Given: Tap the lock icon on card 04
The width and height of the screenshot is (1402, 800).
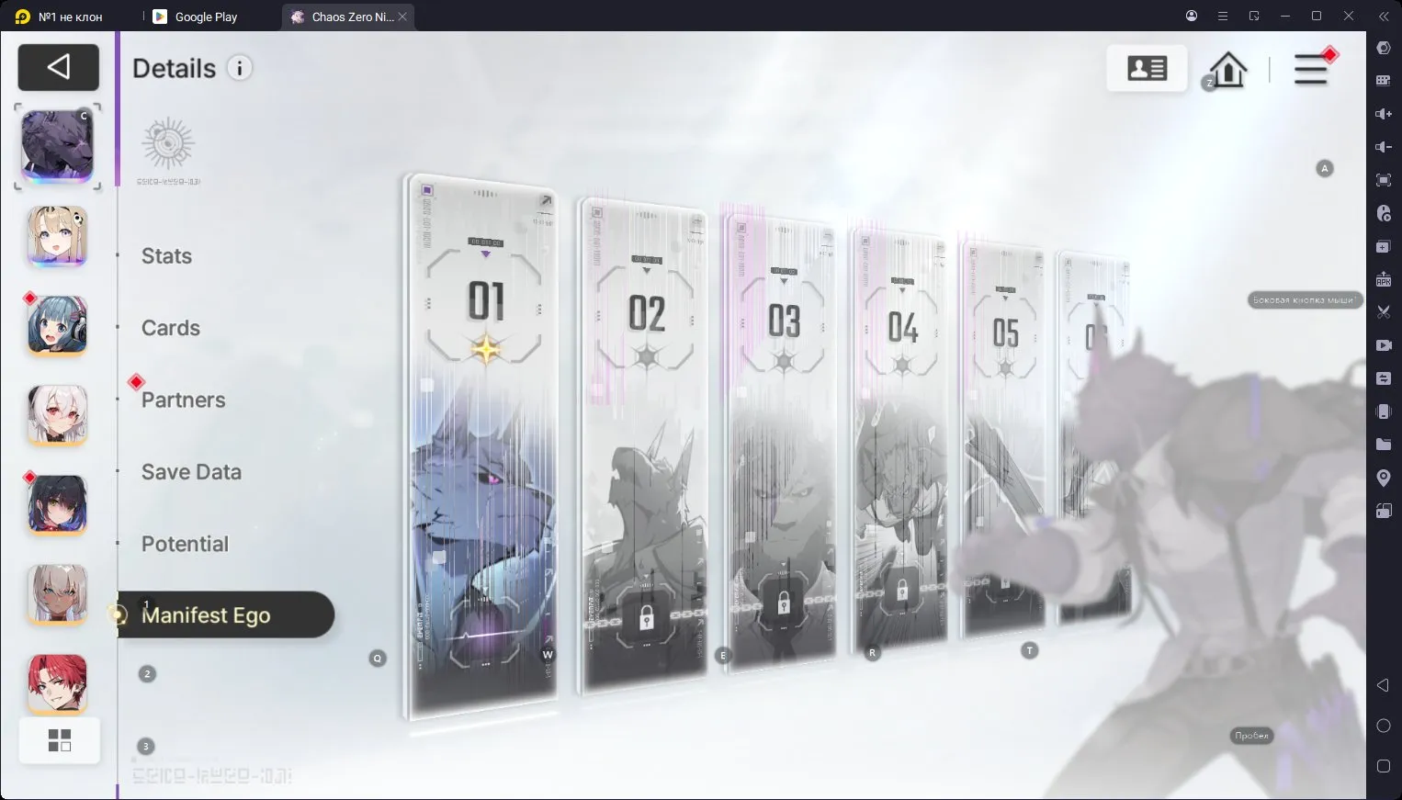Looking at the screenshot, I should click(901, 590).
